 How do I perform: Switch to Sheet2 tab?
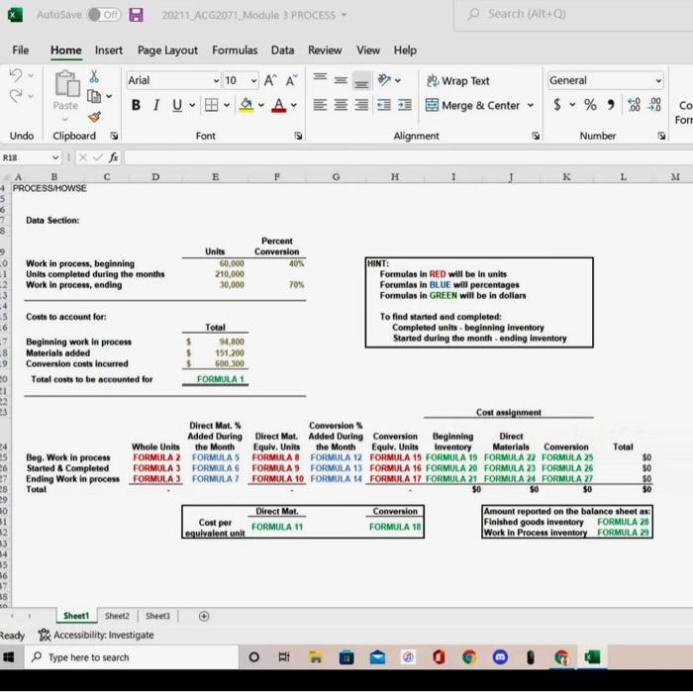click(x=117, y=616)
